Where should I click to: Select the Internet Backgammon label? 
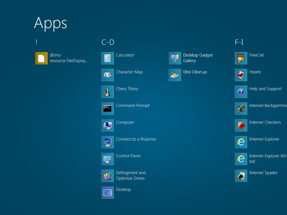268,106
